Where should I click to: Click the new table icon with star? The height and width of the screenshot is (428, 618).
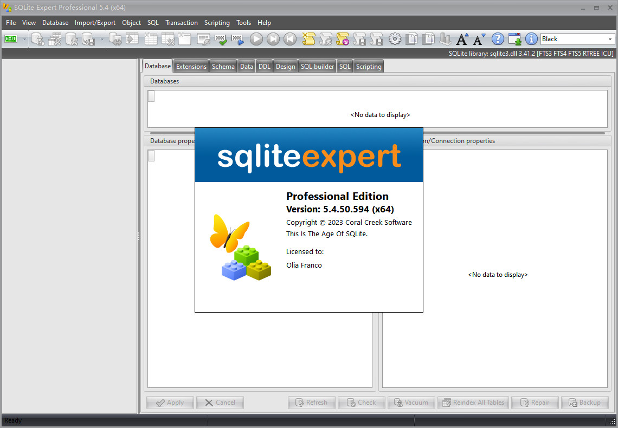coord(151,39)
